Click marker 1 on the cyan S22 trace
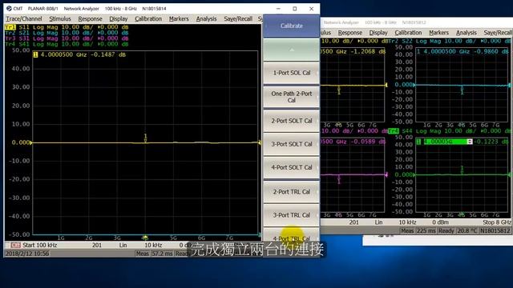Image resolution: width=513 pixels, height=288 pixels. click(462, 90)
